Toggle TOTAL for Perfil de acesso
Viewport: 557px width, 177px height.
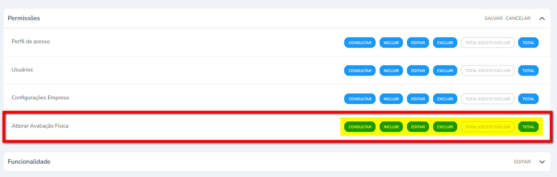528,43
